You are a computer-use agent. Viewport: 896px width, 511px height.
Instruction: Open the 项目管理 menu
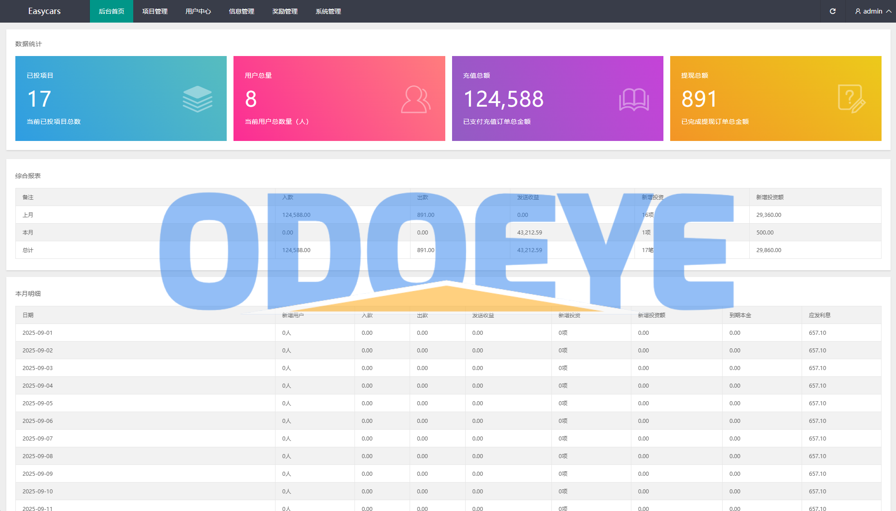154,11
